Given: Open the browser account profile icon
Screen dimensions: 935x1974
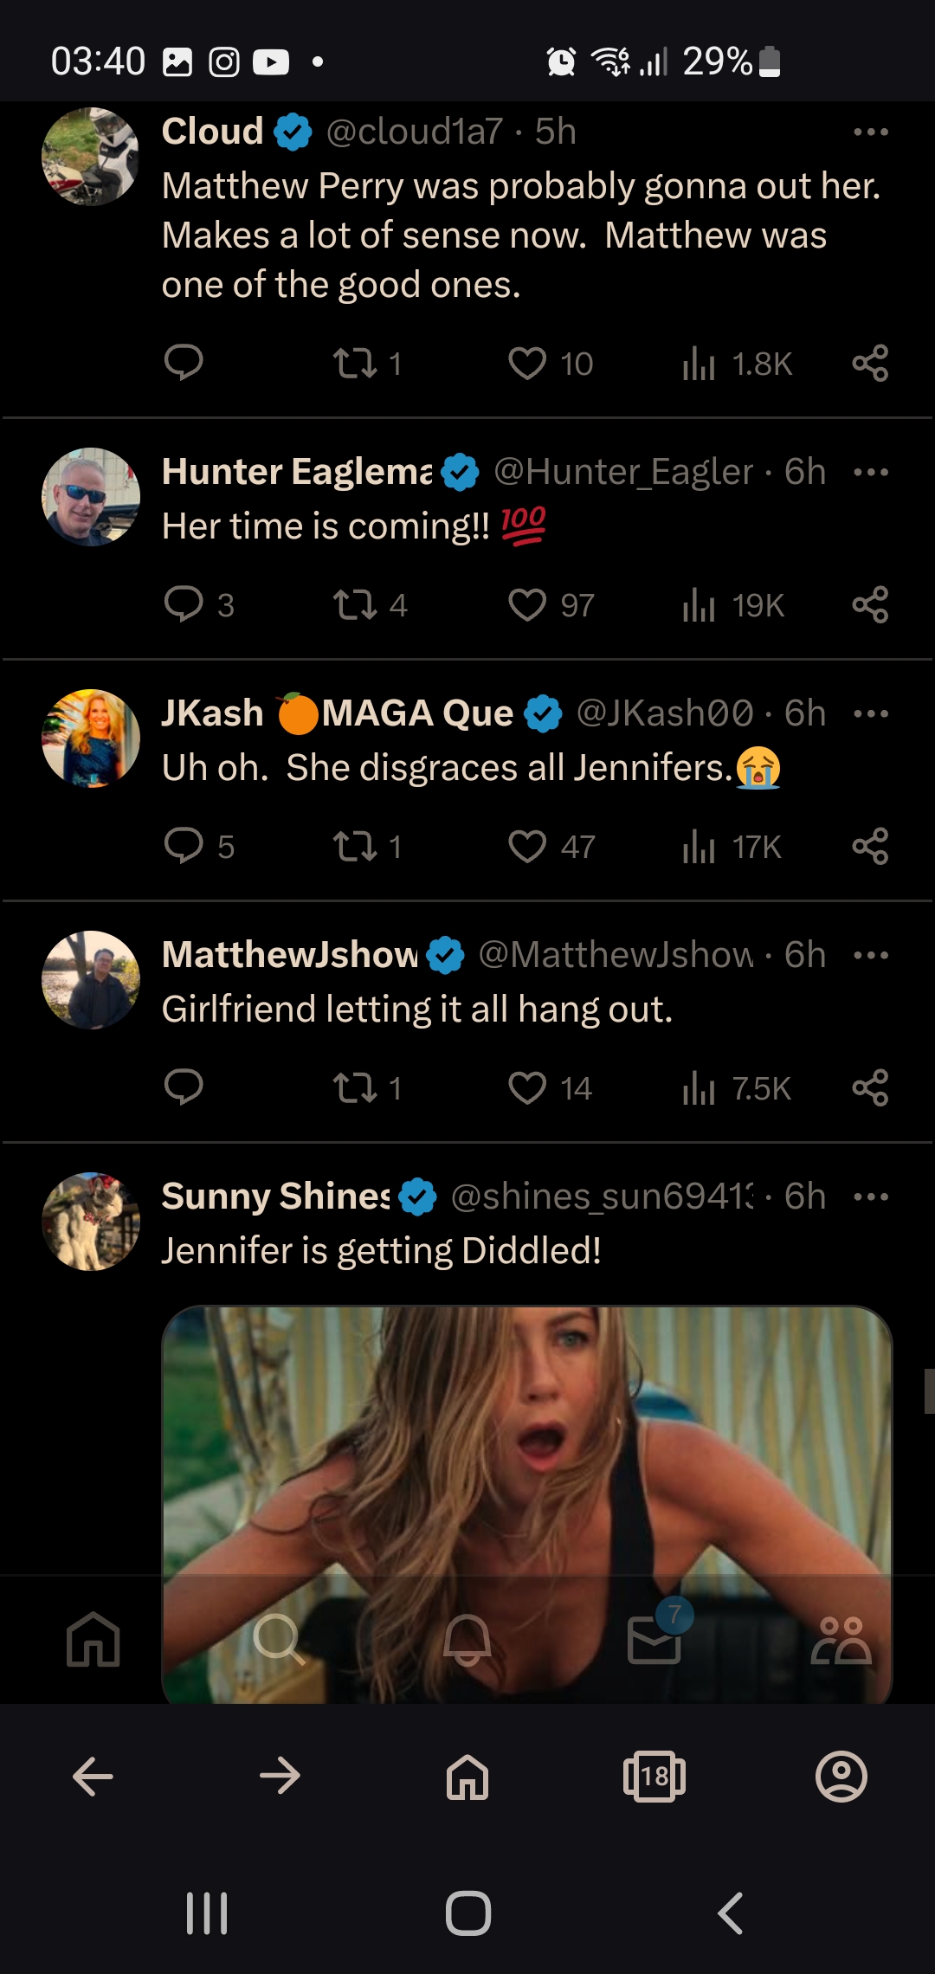Looking at the screenshot, I should point(841,1777).
